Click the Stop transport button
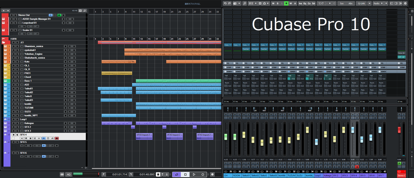The height and width of the screenshot is (178, 414). pyautogui.click(x=185, y=175)
